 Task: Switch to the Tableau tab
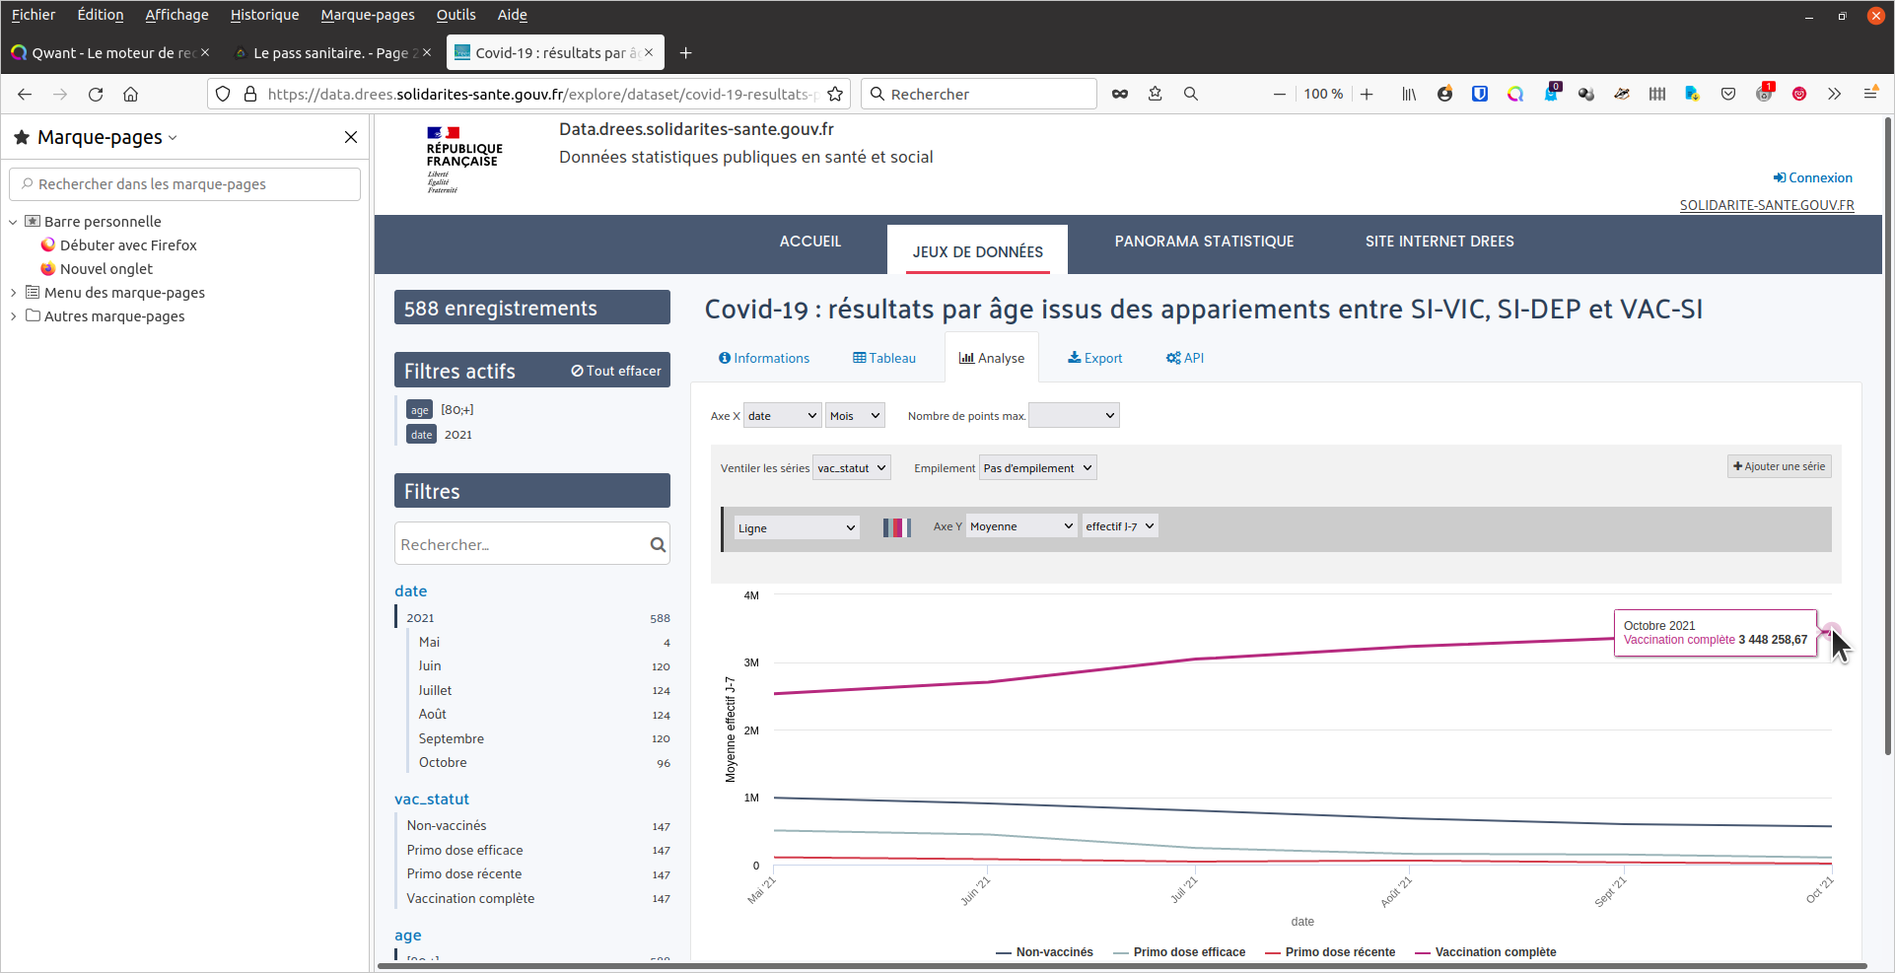[884, 358]
